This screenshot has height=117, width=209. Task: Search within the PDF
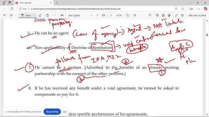[x=150, y=15]
